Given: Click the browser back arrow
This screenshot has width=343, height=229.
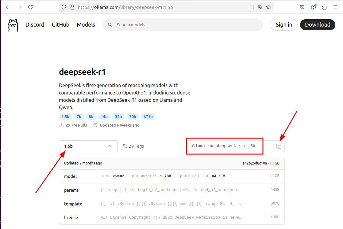Looking at the screenshot, I should coord(8,7).
